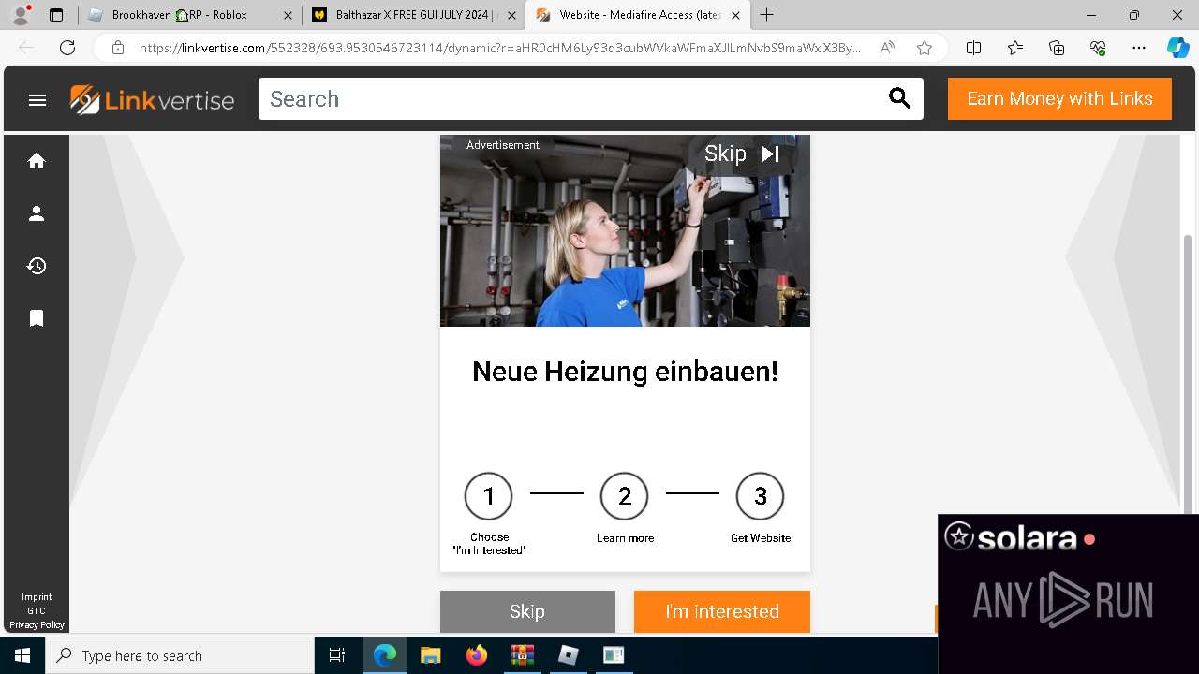The image size is (1199, 674).
Task: Open Firefox from taskbar
Action: [x=476, y=655]
